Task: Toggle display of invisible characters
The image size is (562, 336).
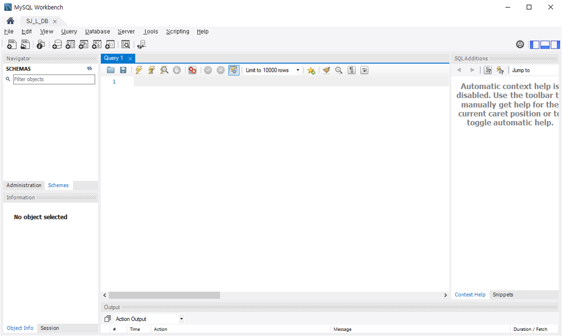Action: 351,70
